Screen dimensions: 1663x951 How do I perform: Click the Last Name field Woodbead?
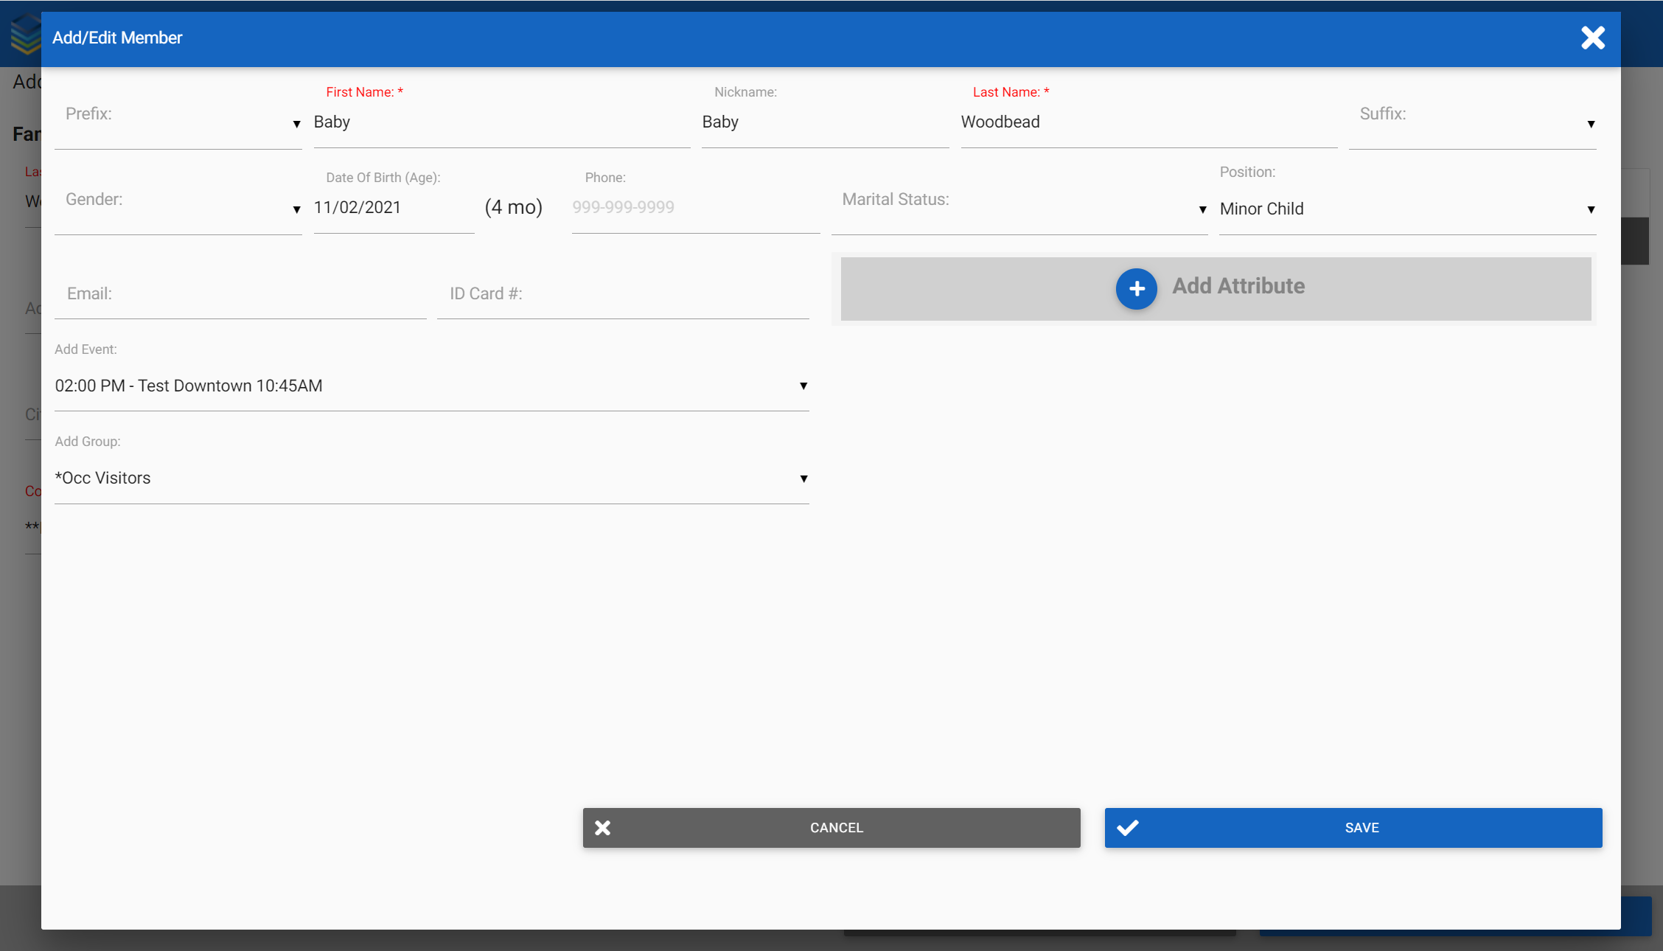[1148, 122]
